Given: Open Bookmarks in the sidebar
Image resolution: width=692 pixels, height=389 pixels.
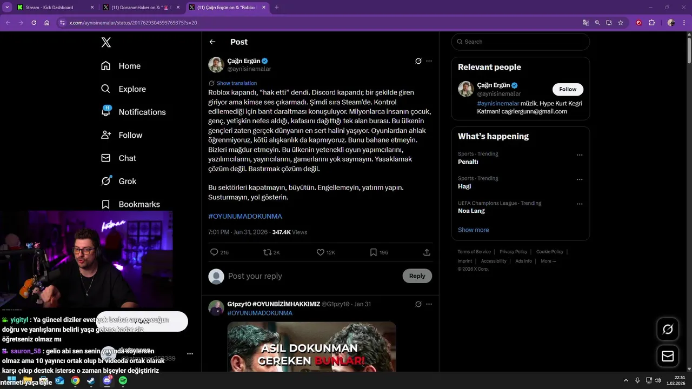Looking at the screenshot, I should (130, 204).
